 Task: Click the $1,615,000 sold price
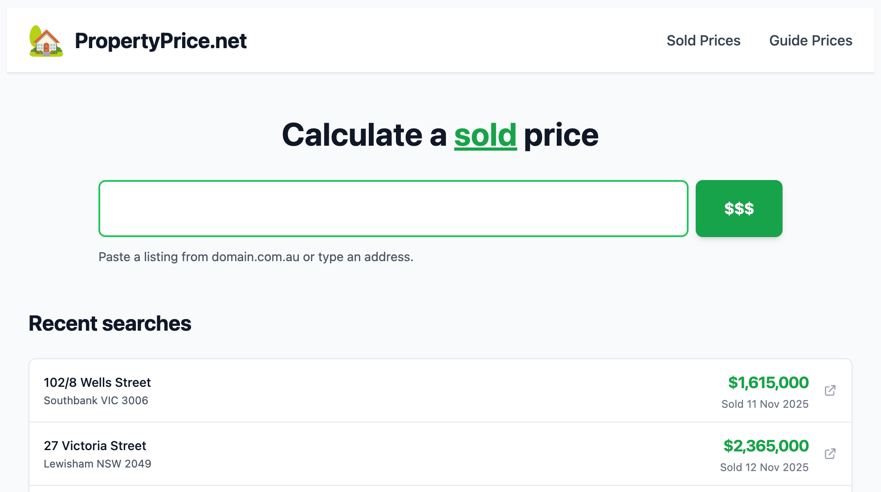tap(768, 382)
